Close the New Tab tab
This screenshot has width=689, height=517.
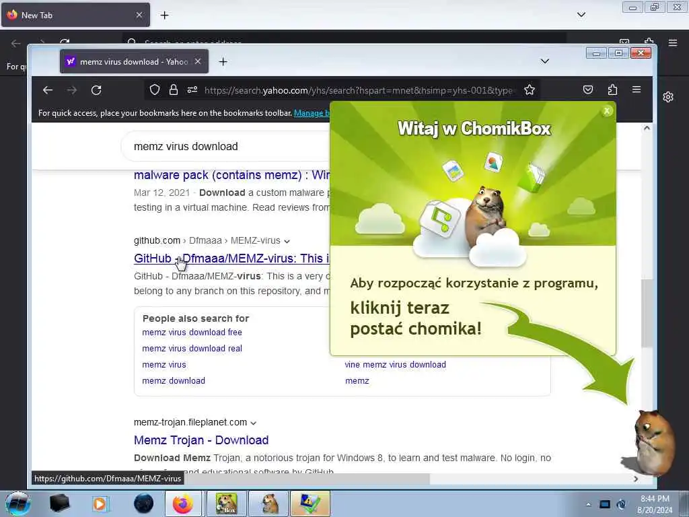click(139, 15)
